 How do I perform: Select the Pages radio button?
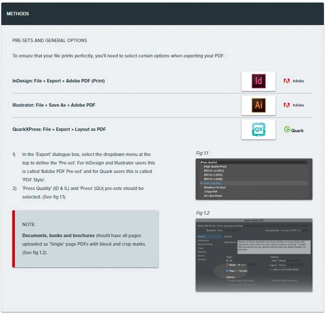tap(227, 271)
